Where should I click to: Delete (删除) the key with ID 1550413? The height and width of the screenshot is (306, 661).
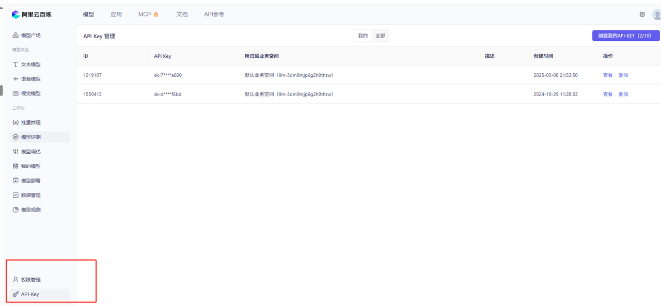(x=623, y=94)
